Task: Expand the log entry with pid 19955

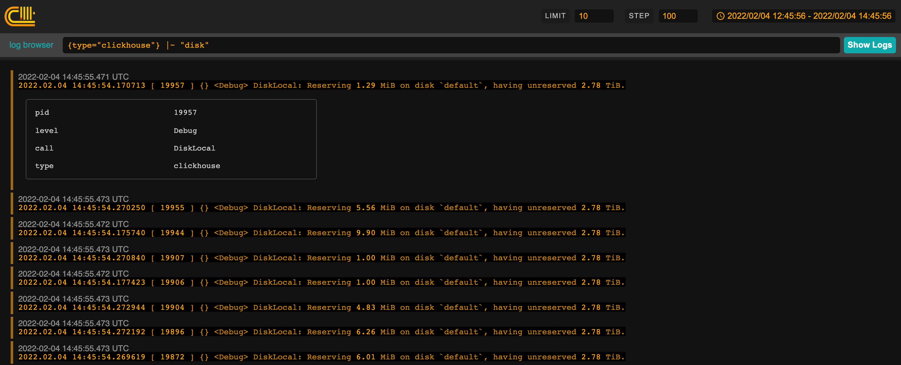Action: [x=315, y=207]
